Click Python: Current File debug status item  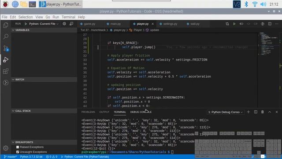(85, 157)
